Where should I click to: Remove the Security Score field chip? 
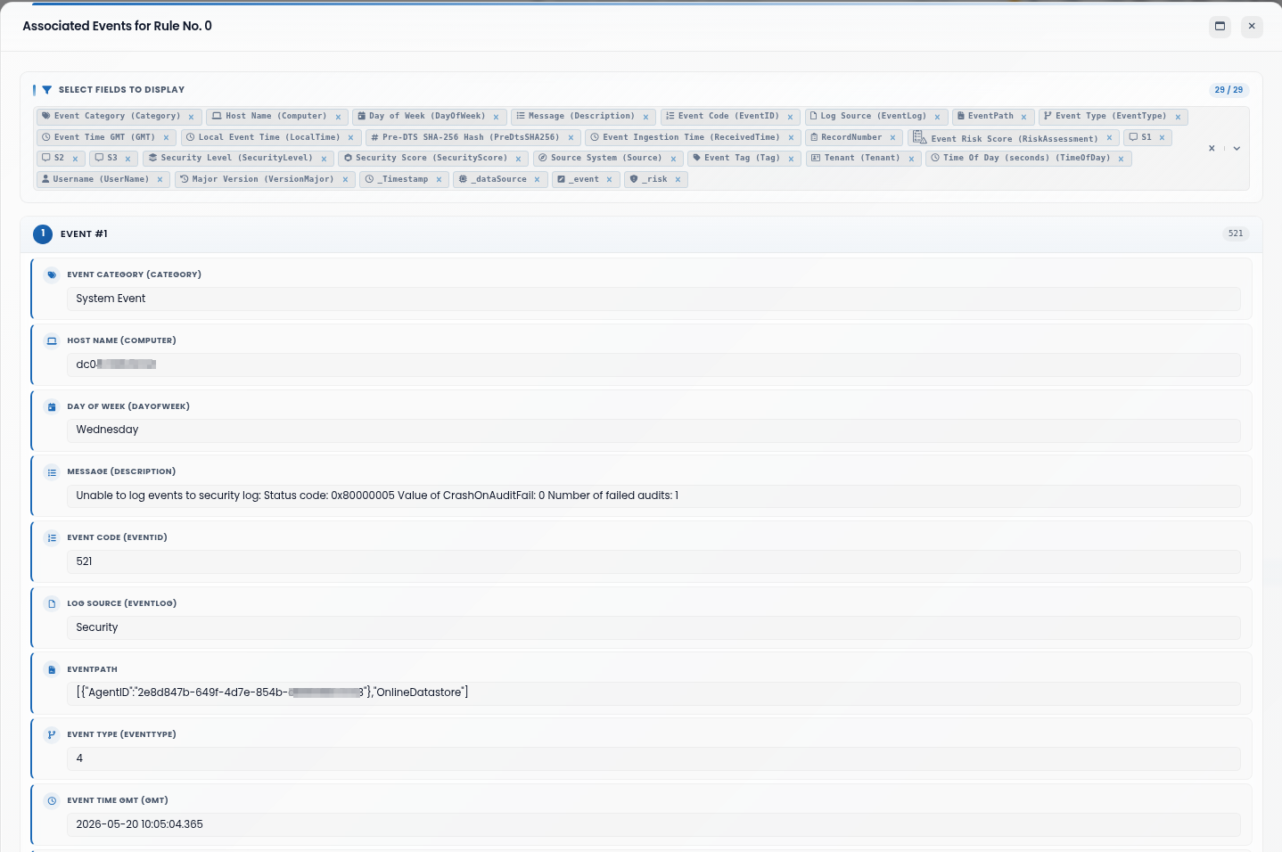coord(518,159)
